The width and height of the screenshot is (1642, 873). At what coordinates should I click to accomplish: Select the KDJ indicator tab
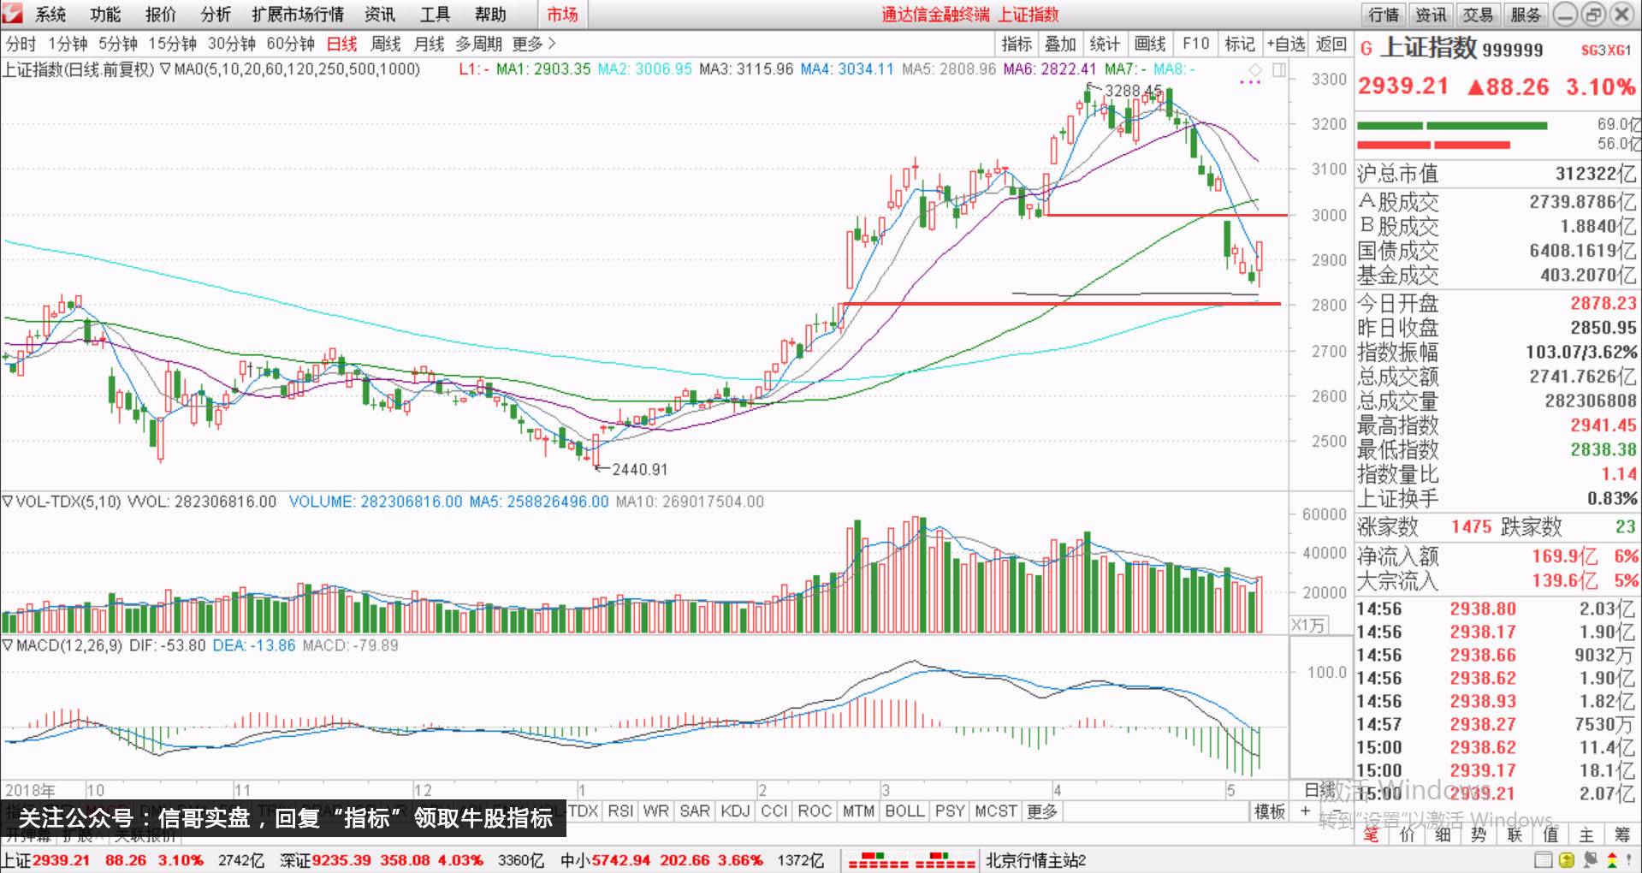click(x=735, y=811)
